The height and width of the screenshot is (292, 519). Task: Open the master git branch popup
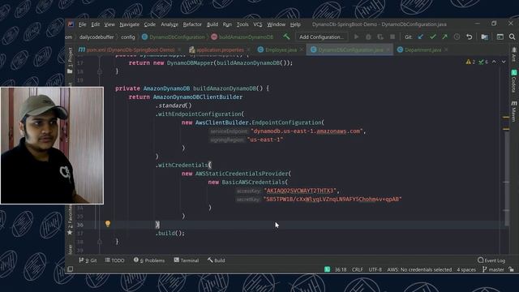coord(493,270)
